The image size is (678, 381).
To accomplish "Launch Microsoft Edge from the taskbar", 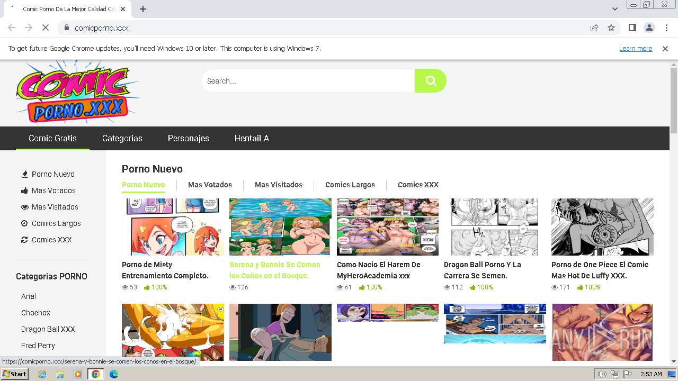I will click(114, 374).
